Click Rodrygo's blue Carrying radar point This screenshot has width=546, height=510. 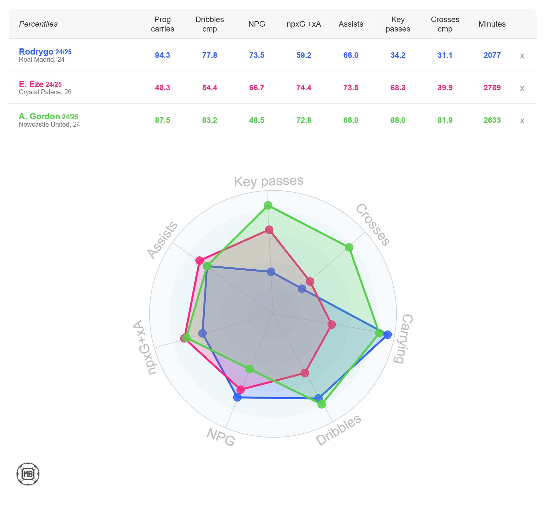coord(387,335)
